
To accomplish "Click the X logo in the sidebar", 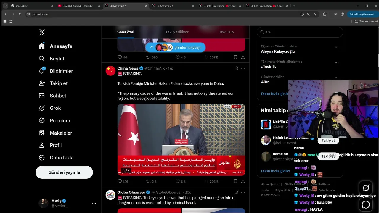I will (x=42, y=33).
